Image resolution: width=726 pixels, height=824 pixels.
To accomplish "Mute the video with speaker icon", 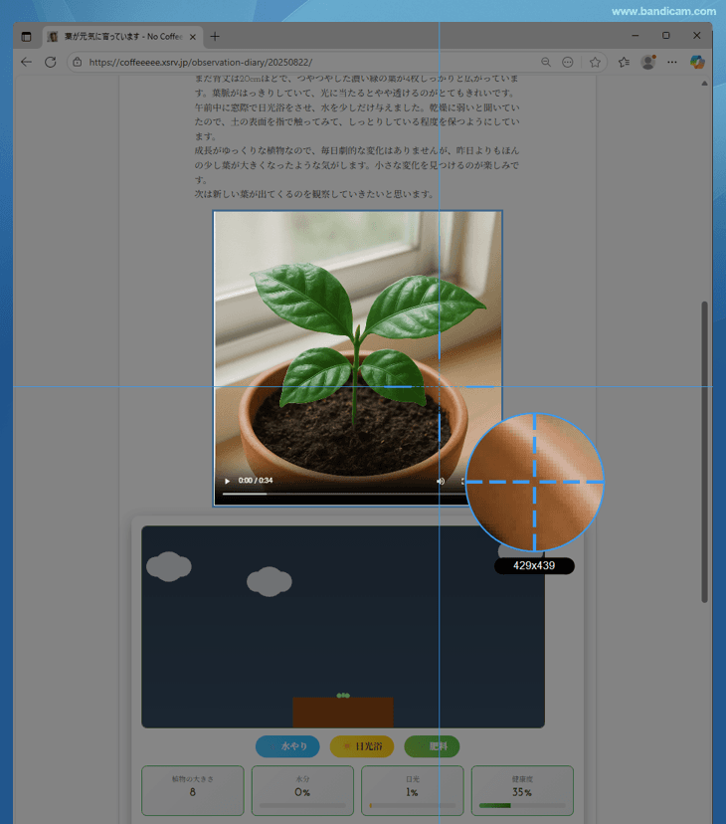I will (x=441, y=481).
